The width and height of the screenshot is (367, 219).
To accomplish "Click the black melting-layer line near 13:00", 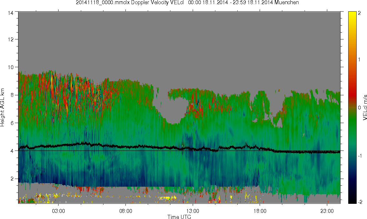I will (193, 149).
